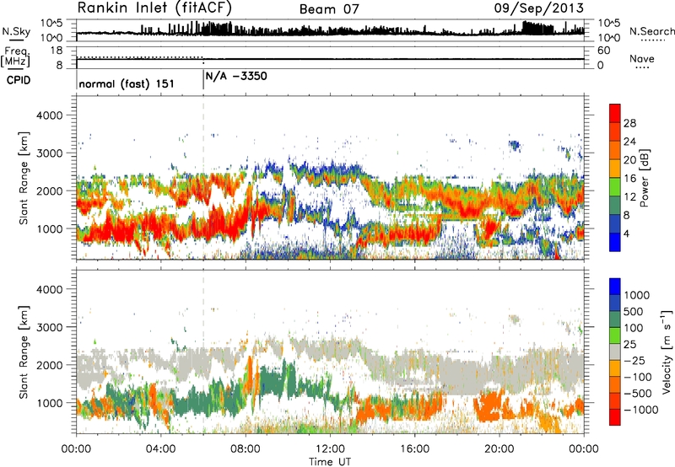Click the '3000' tick in the velocity panel
This screenshot has height=467, width=675.
click(50, 327)
